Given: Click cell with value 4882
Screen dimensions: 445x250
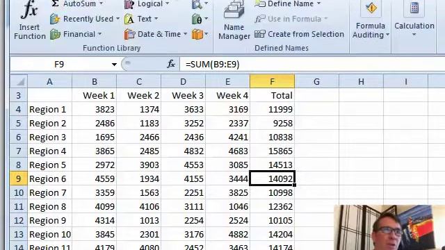Looking at the screenshot, I should click(227, 235).
